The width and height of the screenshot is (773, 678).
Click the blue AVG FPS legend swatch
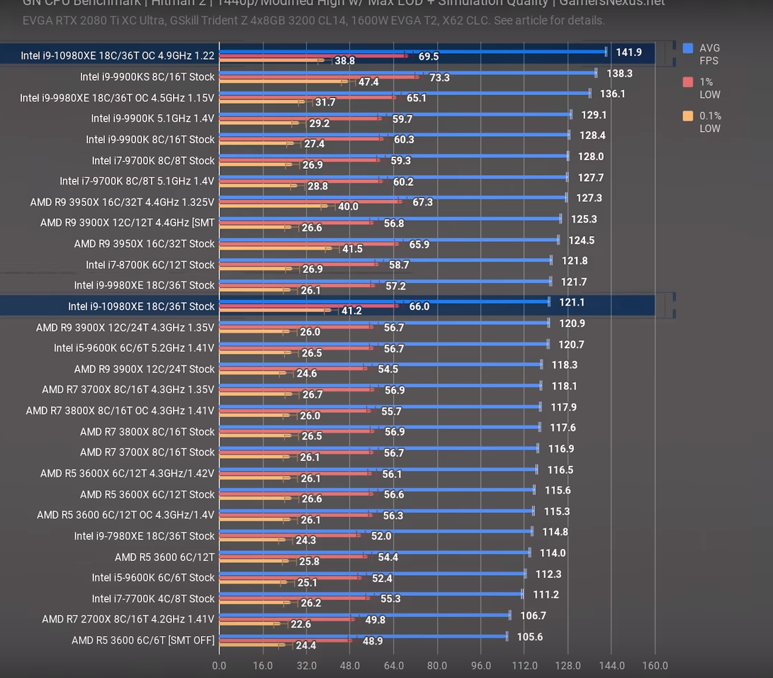[x=688, y=48]
